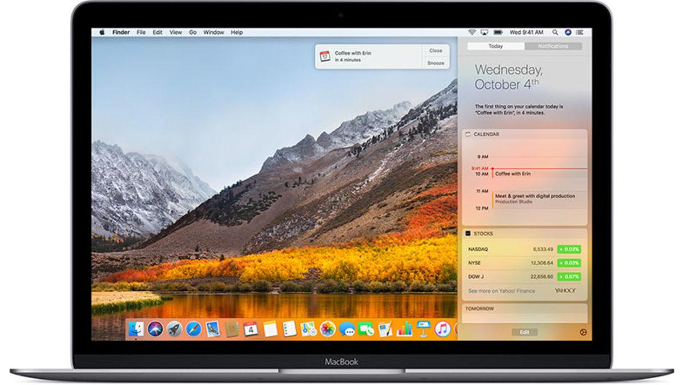The width and height of the screenshot is (685, 385).
Task: Open the AirPlay display menu
Action: coord(484,33)
